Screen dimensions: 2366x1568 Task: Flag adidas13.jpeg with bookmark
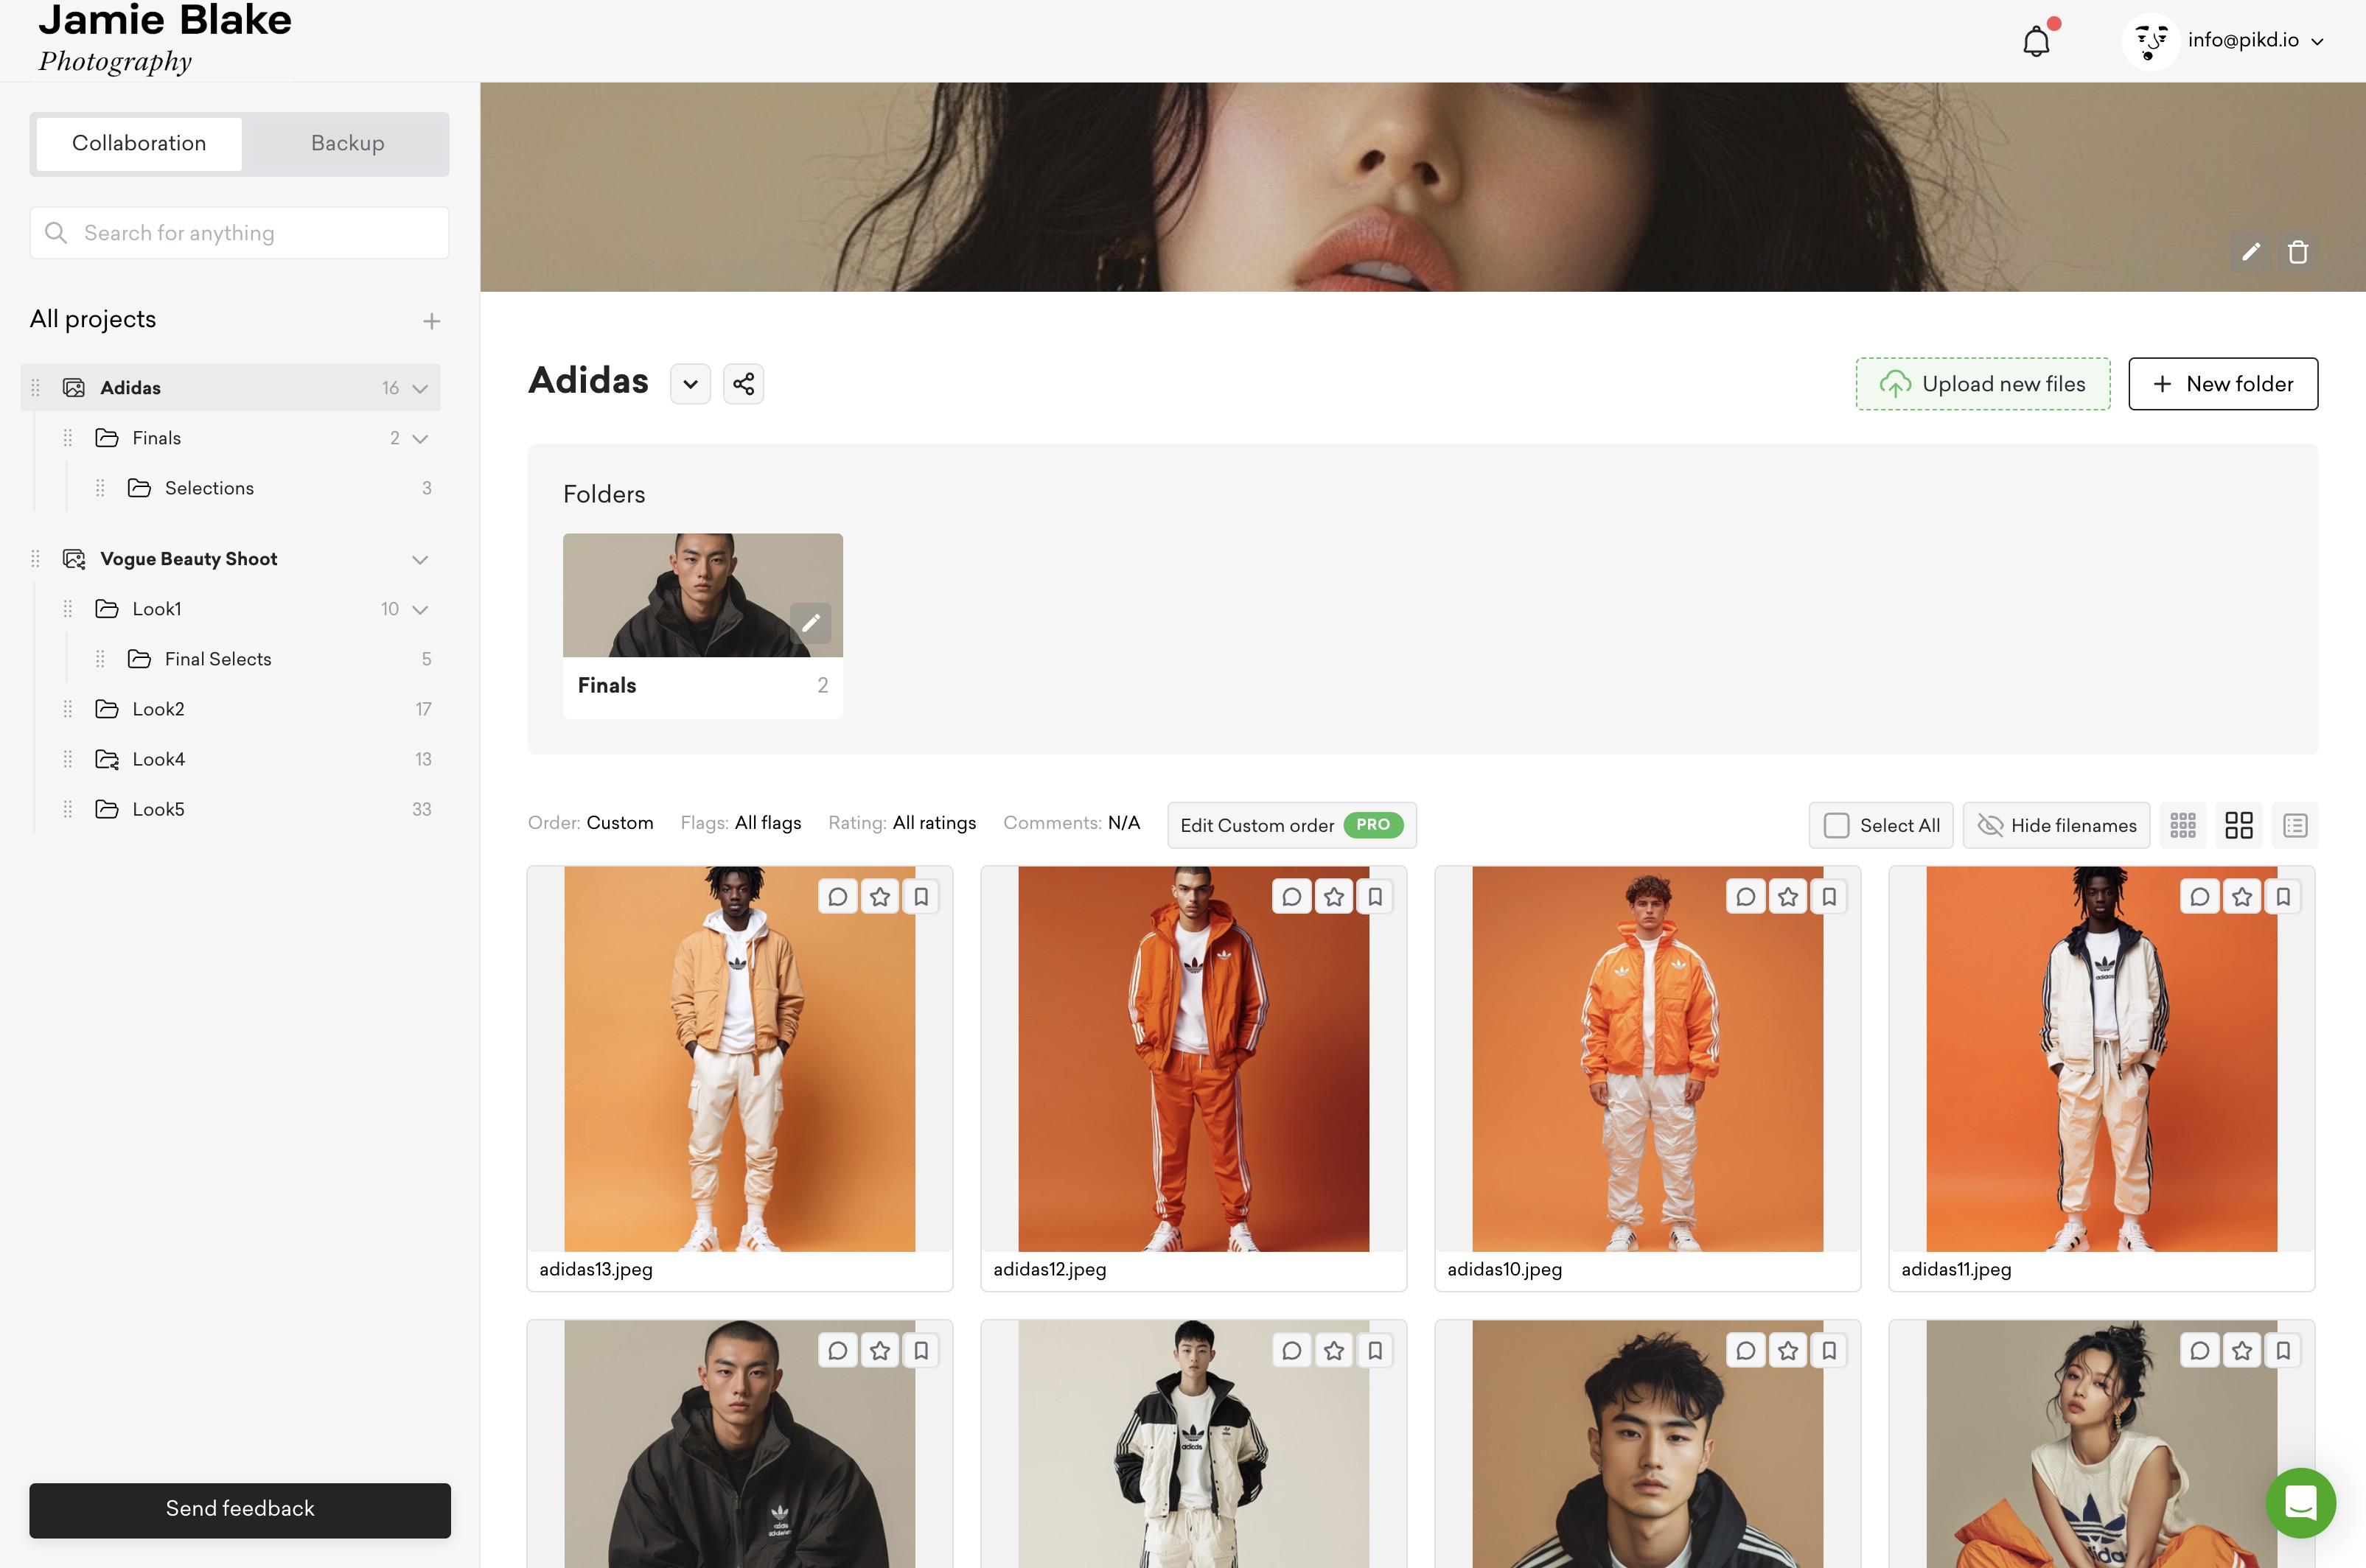[921, 897]
